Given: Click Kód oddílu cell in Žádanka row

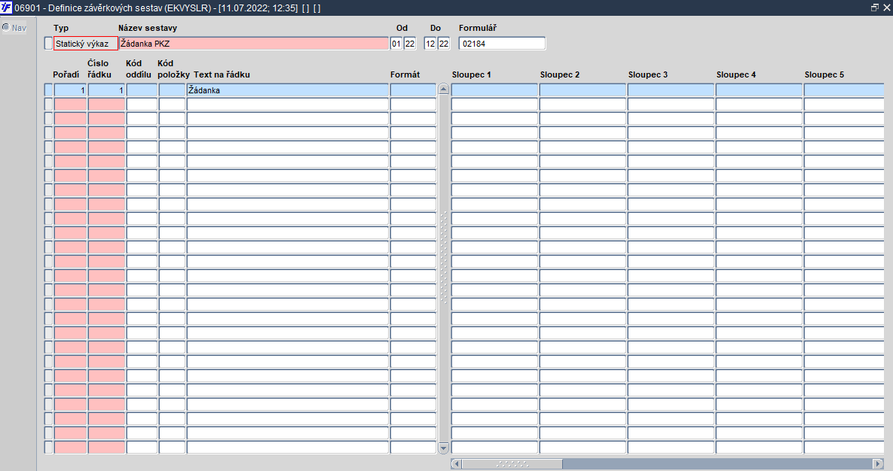Looking at the screenshot, I should 142,90.
